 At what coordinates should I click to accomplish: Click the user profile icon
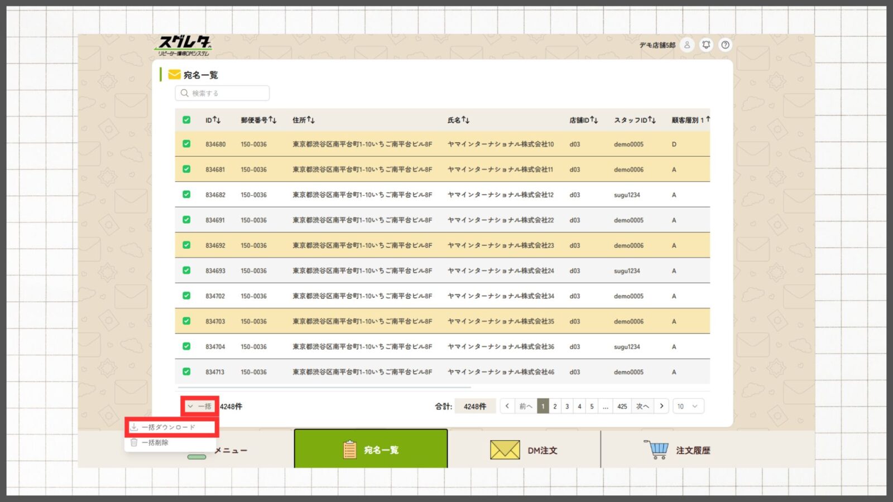[687, 45]
